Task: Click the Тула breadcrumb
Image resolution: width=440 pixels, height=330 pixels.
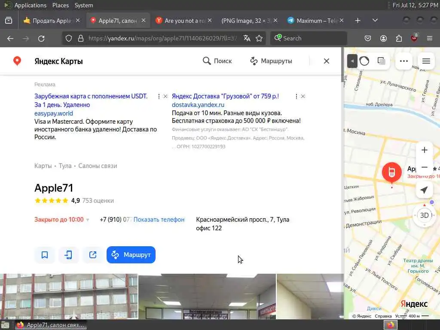Action: (x=65, y=166)
